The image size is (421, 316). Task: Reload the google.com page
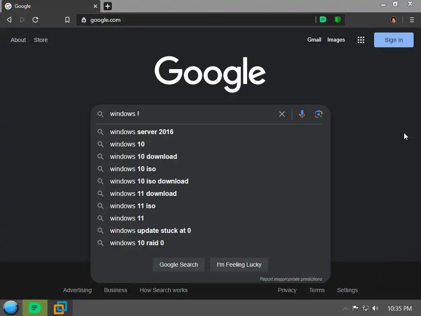pyautogui.click(x=35, y=20)
